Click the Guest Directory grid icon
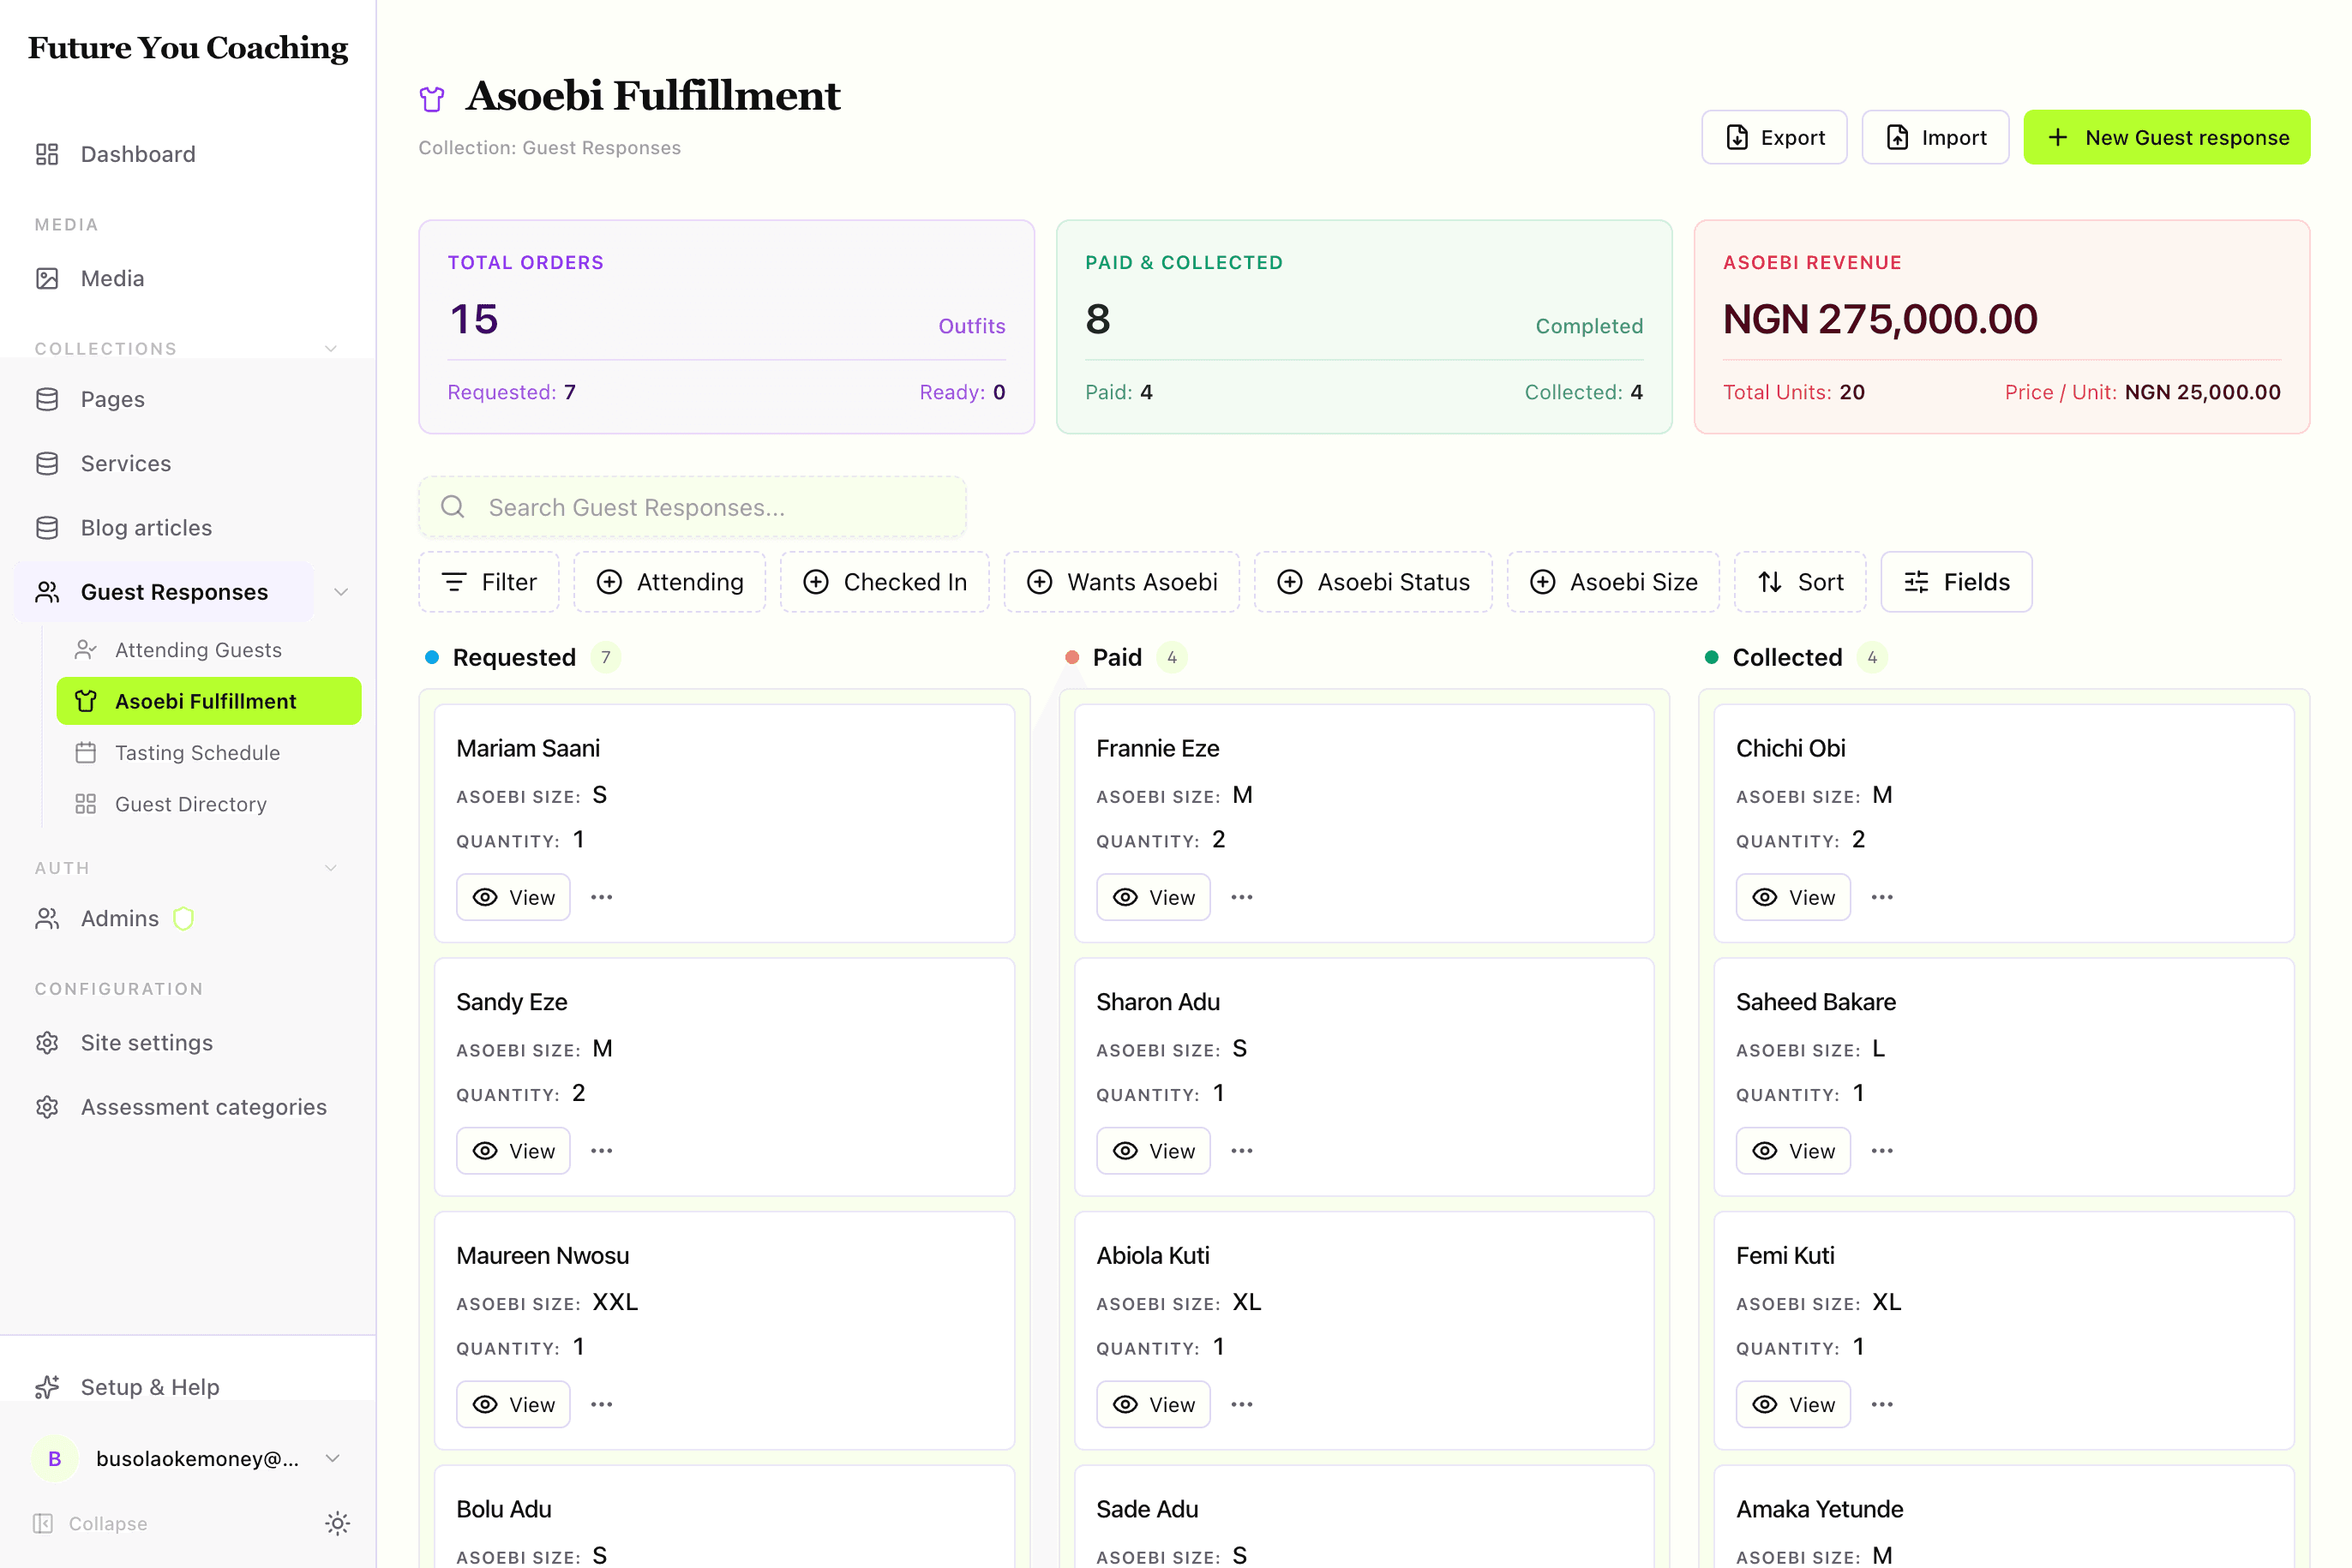The image size is (2352, 1568). [x=86, y=804]
